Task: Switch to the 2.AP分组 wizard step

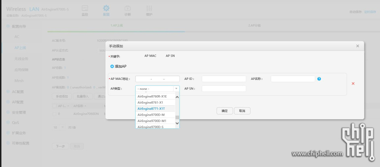Action: 254,25
